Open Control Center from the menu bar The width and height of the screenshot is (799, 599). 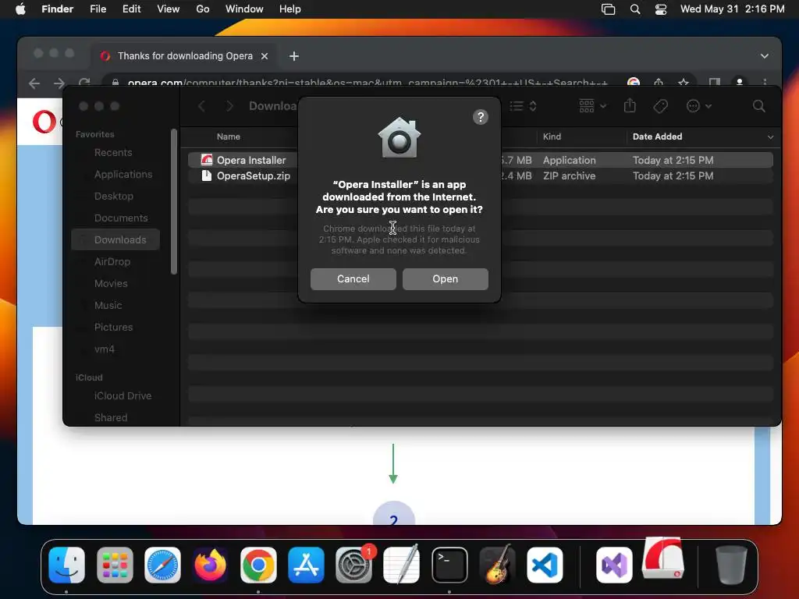pos(660,9)
